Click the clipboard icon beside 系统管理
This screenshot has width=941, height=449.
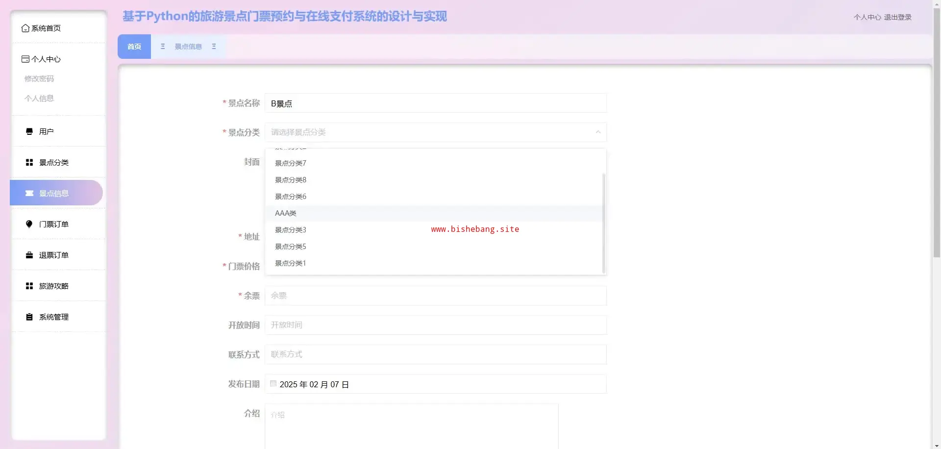pyautogui.click(x=29, y=317)
